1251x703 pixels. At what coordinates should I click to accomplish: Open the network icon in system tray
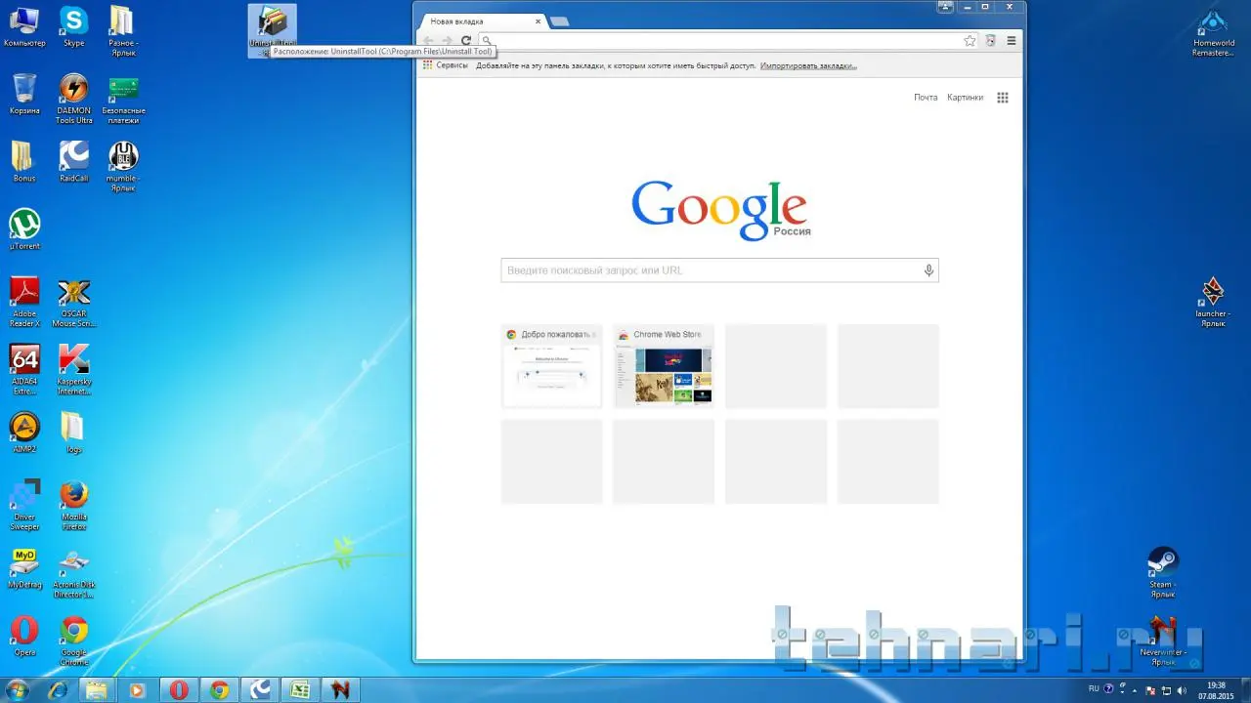[1166, 690]
